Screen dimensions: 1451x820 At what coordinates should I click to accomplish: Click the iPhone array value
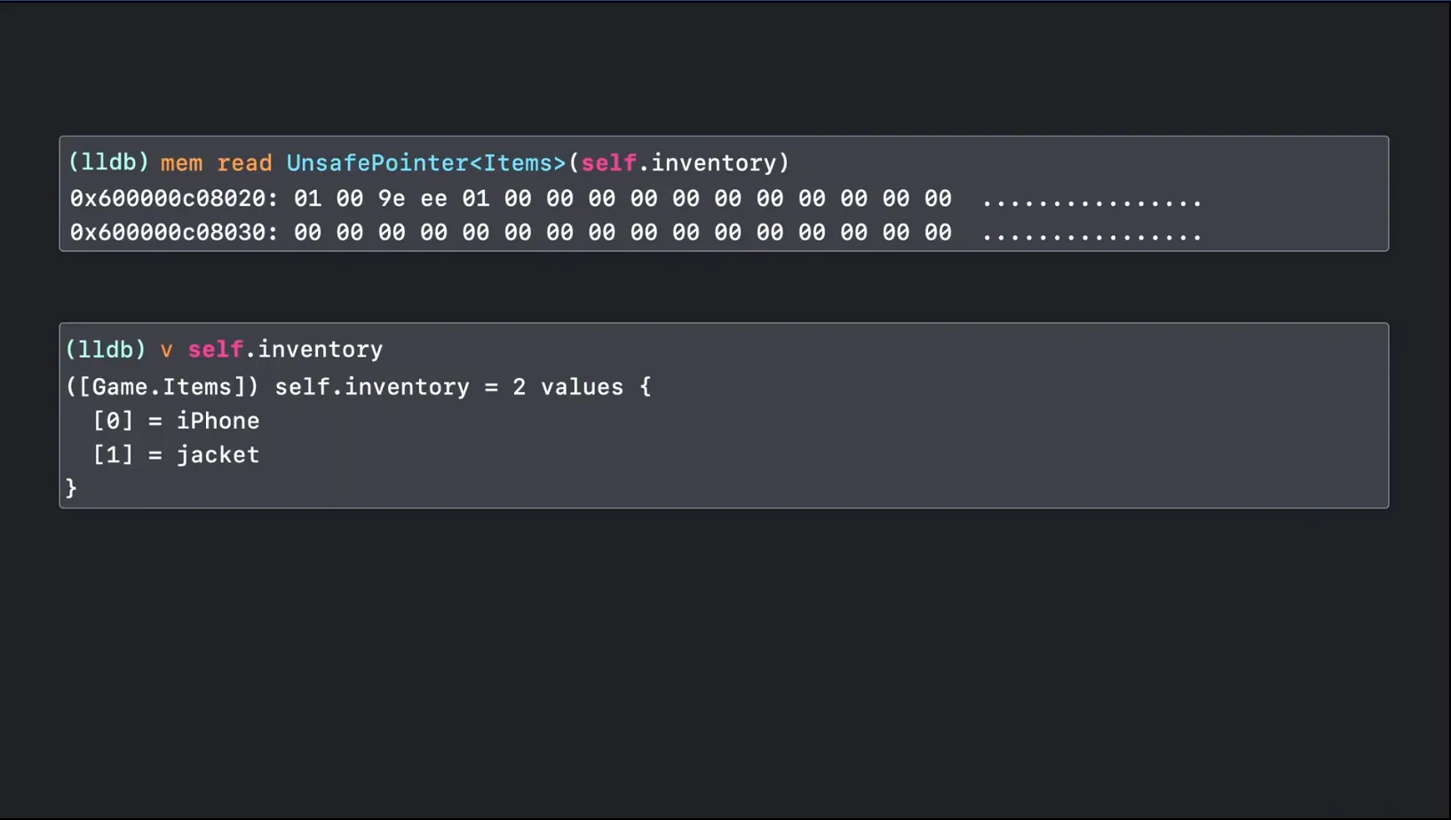click(x=218, y=421)
